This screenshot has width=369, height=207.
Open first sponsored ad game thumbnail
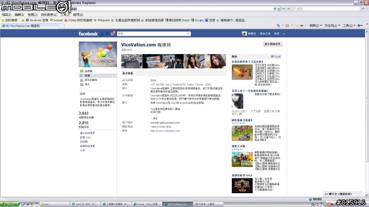(242, 72)
